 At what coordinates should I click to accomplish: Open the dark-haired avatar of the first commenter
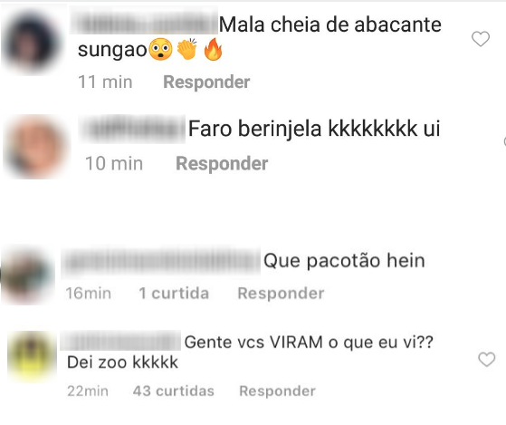point(32,41)
